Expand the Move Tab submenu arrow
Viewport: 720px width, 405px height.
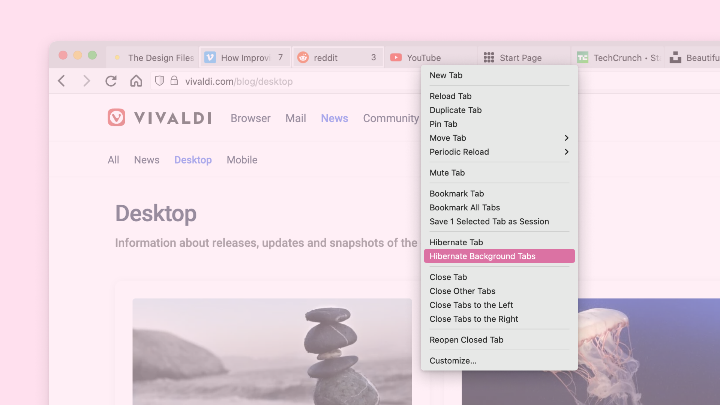(567, 138)
